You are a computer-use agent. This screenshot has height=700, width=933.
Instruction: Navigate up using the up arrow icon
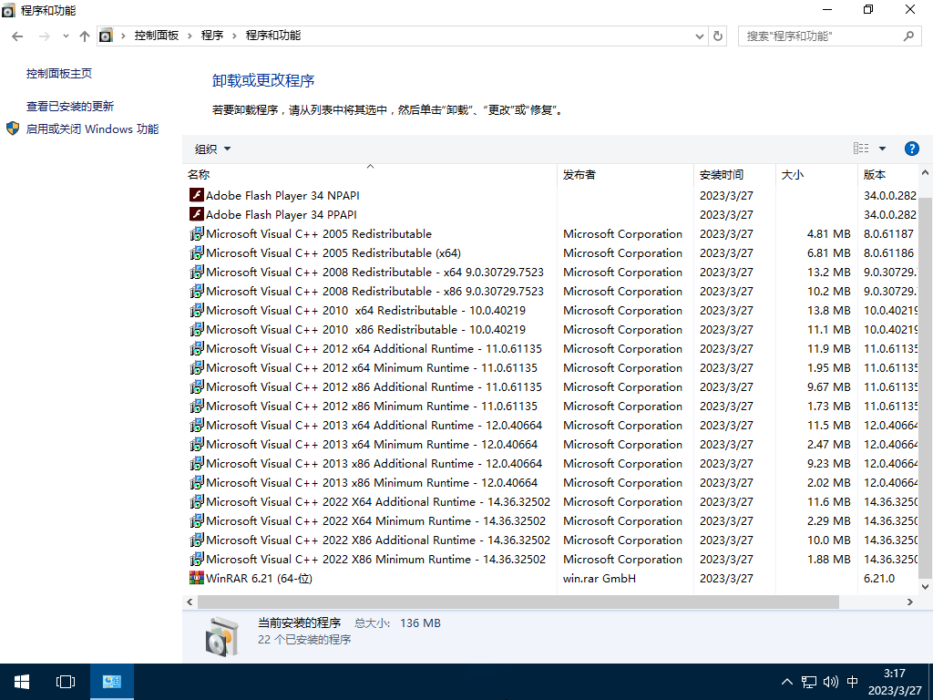[x=85, y=36]
